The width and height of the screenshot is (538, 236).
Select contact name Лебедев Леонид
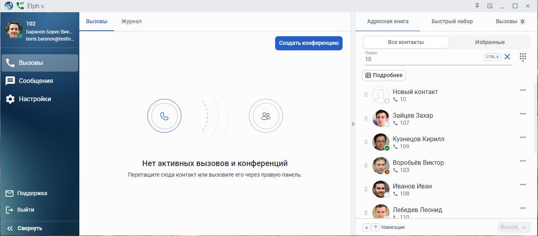(x=418, y=210)
